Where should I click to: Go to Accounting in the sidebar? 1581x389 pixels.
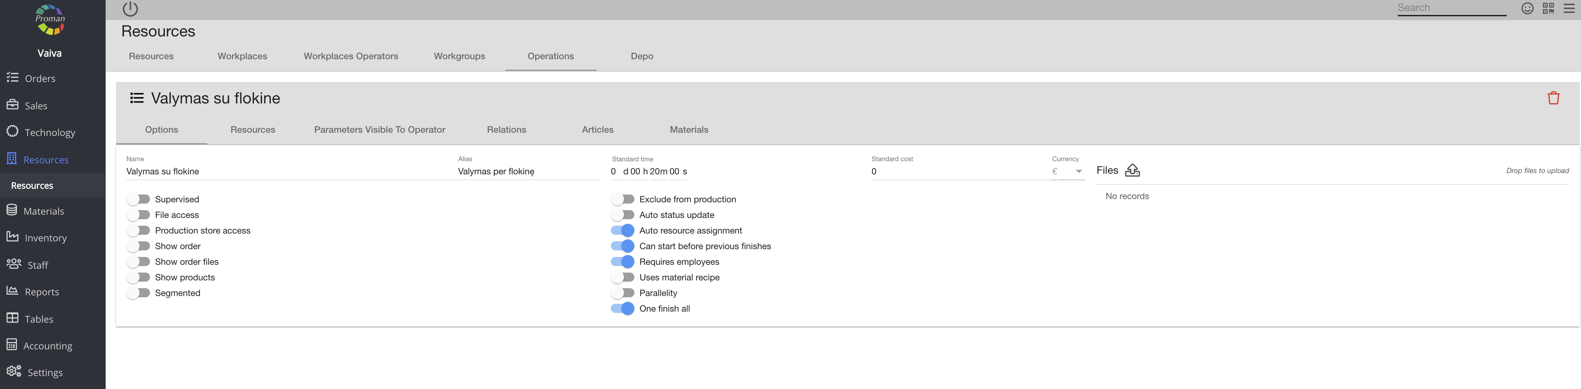pos(47,345)
